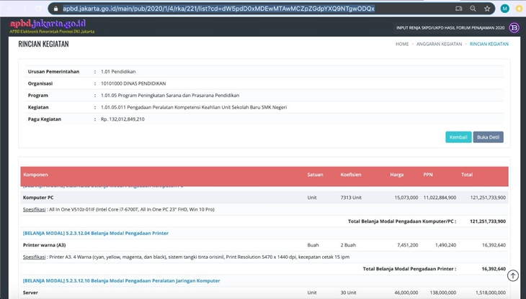The image size is (526, 299).
Task: Click the 46,000,000 price cell
Action: [x=406, y=293]
